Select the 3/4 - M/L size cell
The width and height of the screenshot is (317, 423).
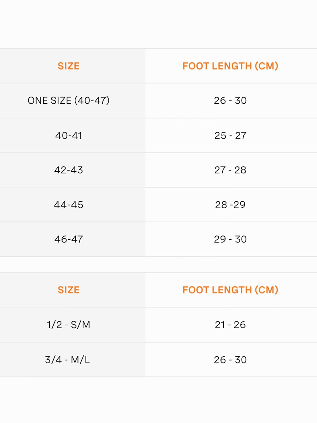click(x=68, y=360)
